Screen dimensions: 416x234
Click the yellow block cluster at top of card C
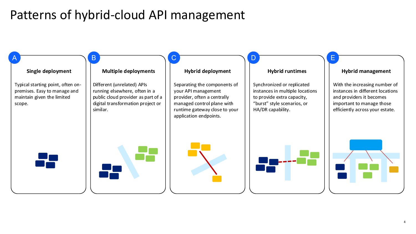click(x=199, y=149)
